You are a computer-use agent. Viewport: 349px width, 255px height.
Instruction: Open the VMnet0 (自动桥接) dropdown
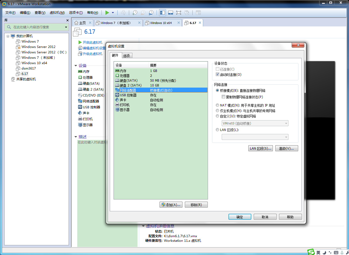255,123
